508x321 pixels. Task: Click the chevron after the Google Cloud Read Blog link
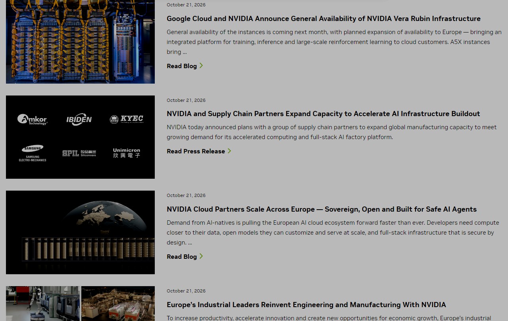(x=201, y=66)
